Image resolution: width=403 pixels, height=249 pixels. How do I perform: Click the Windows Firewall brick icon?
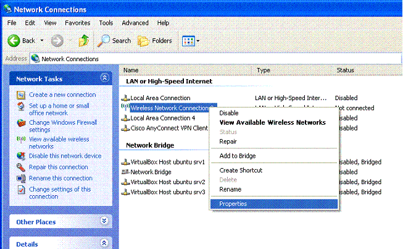[21, 123]
